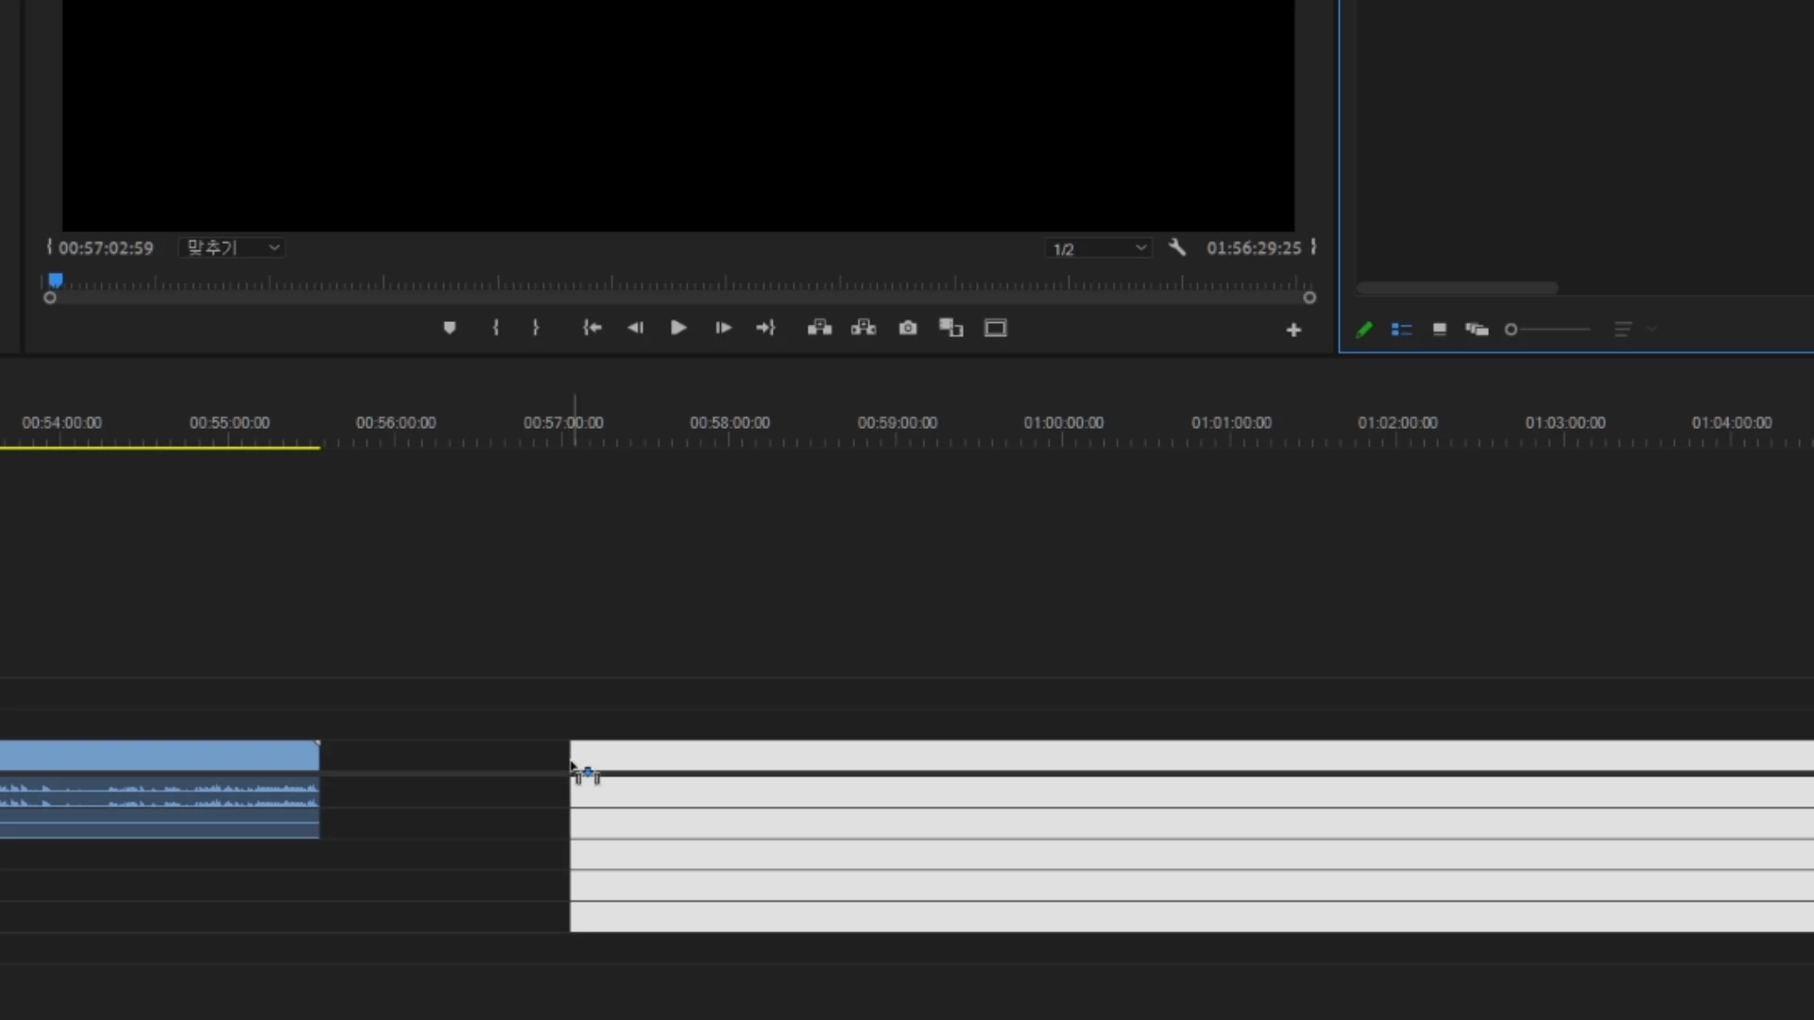Click the Mark Out bracket icon
Viewport: 1814px width, 1020px height.
536,328
